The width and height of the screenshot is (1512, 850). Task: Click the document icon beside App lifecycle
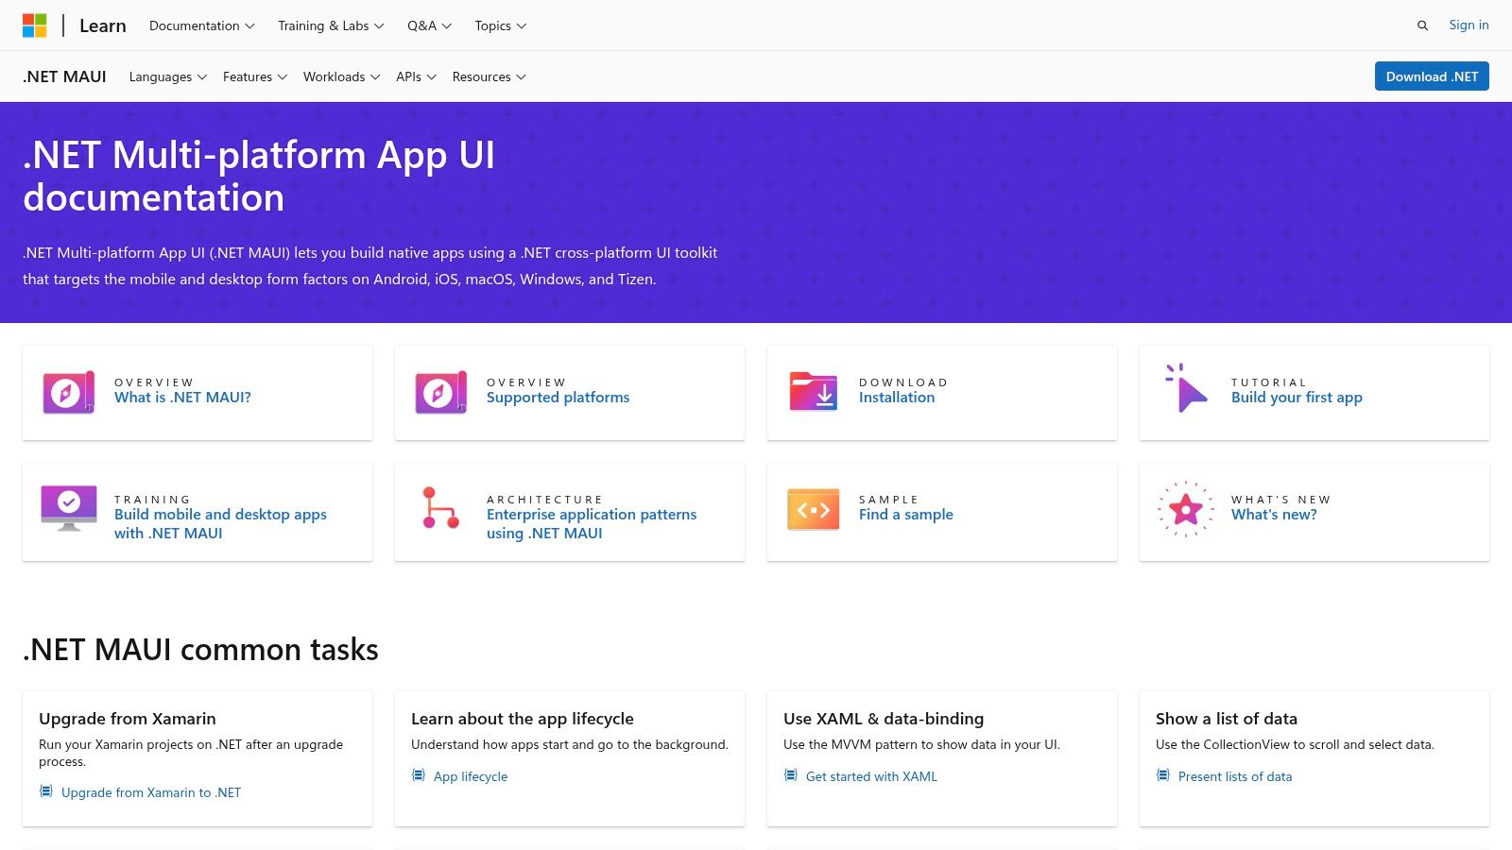418,775
